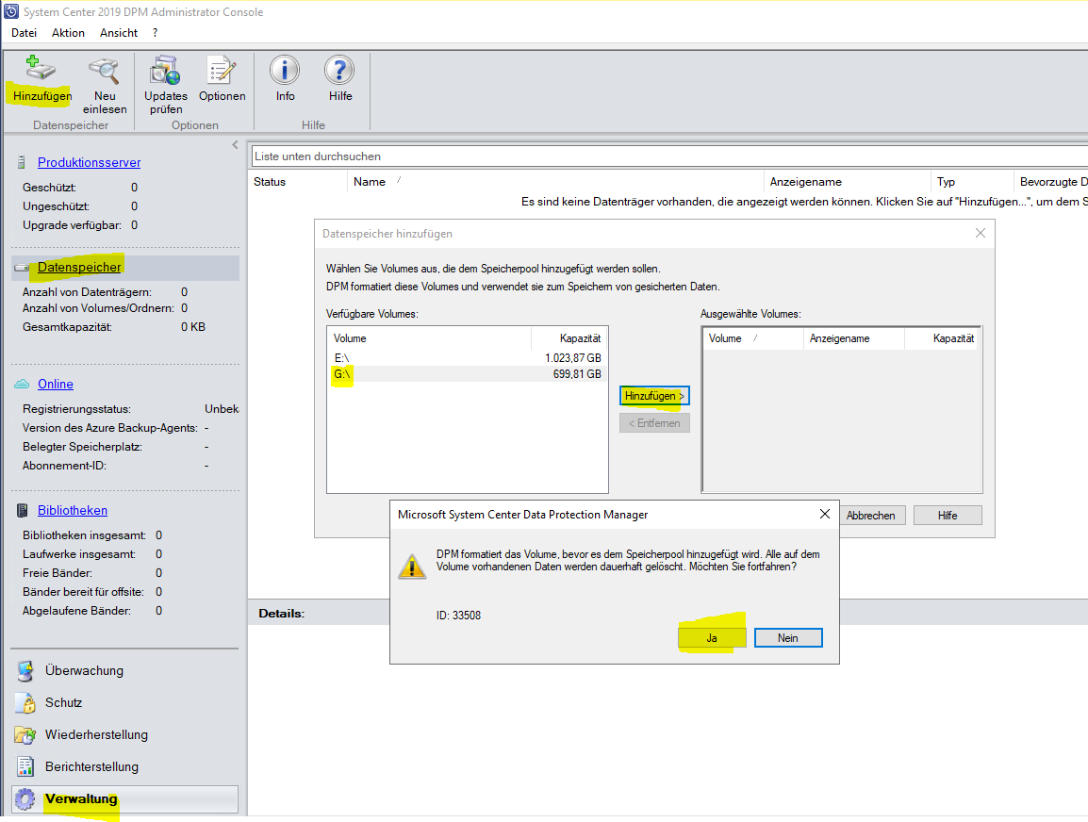The image size is (1088, 822).
Task: Click the Online cloud icon
Action: point(23,384)
